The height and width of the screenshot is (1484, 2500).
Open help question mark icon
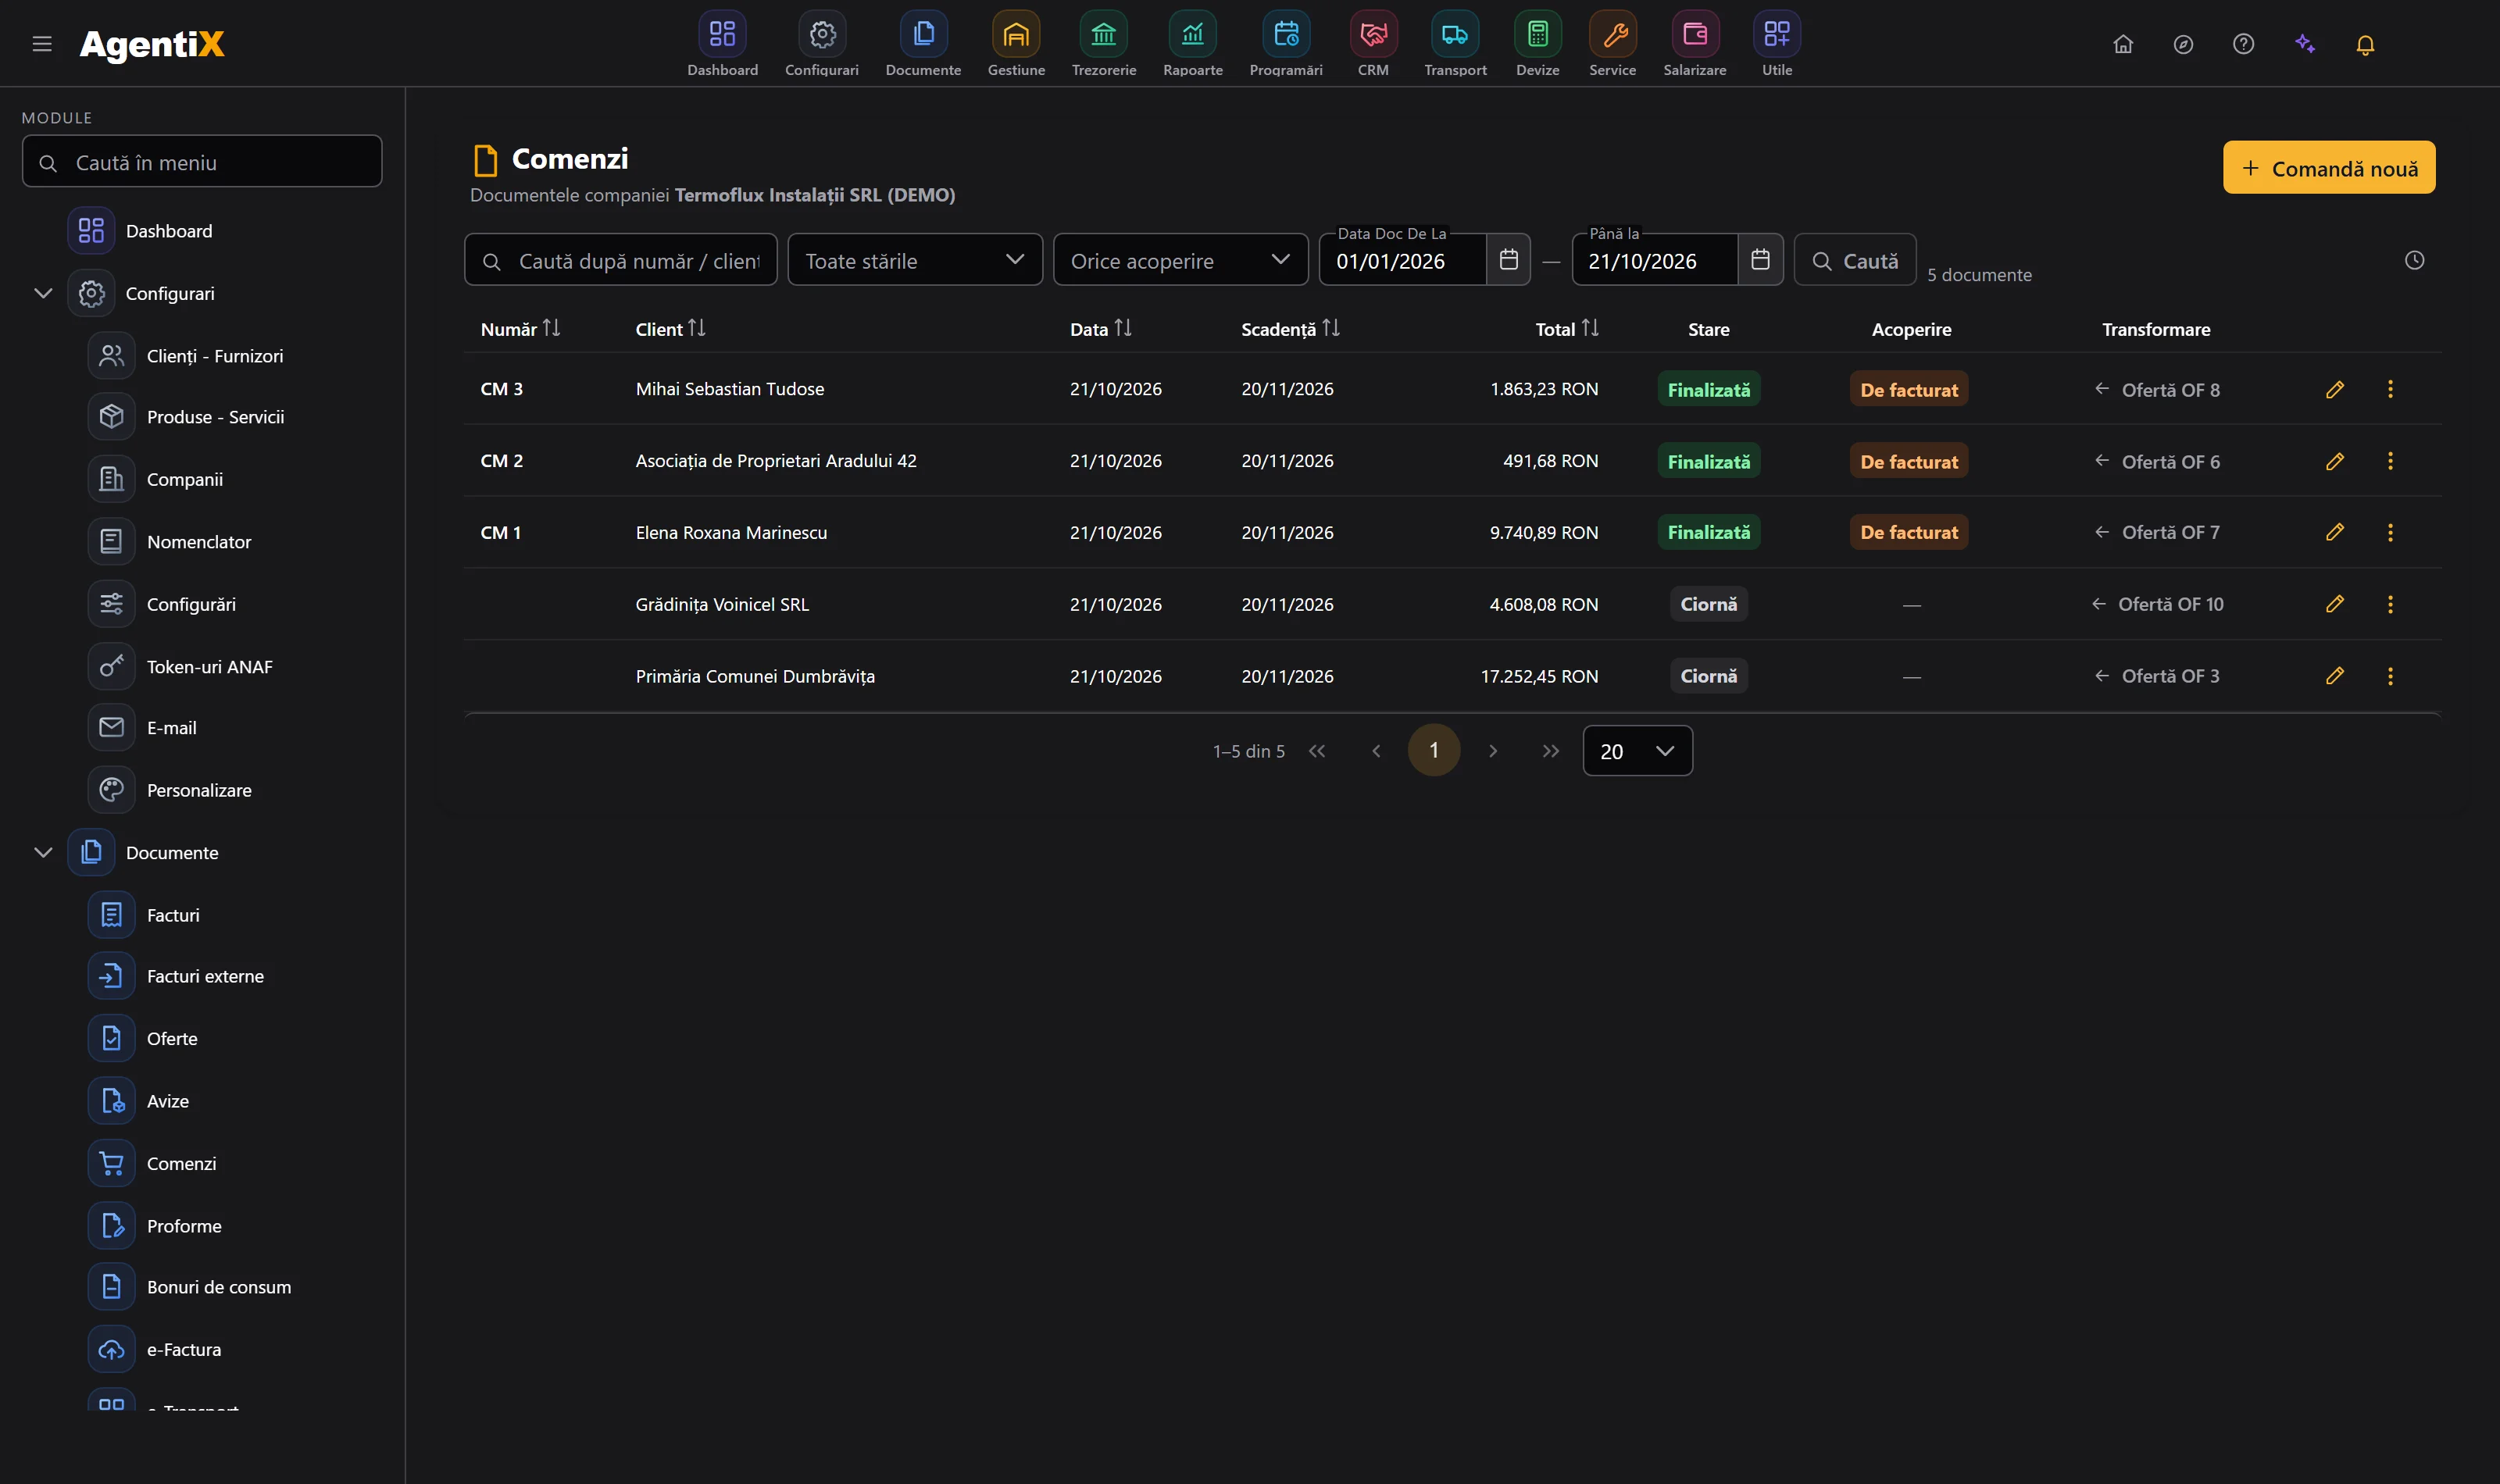2243,44
